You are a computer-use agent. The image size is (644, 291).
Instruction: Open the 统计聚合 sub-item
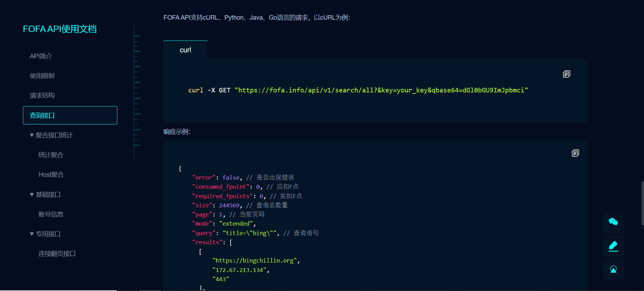(51, 155)
